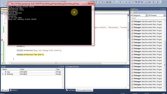Click the IntelliTrace calls view icon
Screen dimensions: 167x94
coord(135,12)
